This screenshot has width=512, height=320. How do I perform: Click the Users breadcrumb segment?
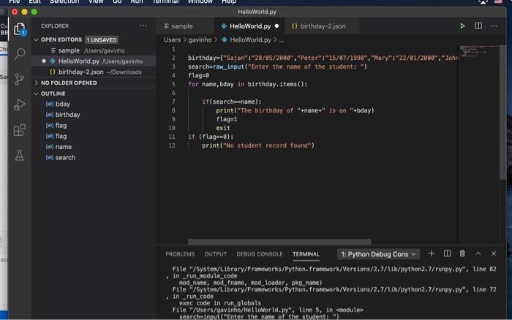172,39
